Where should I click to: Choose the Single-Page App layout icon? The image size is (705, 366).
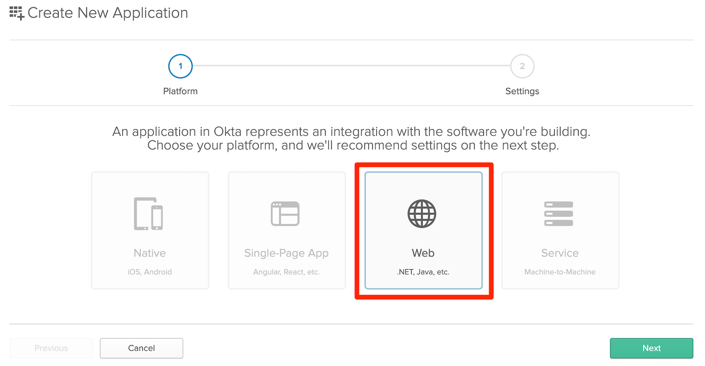click(x=285, y=214)
